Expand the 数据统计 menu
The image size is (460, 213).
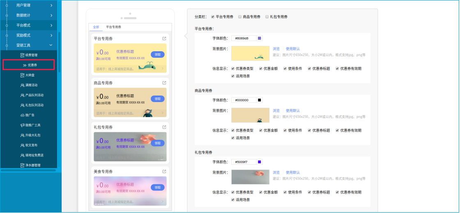[29, 15]
